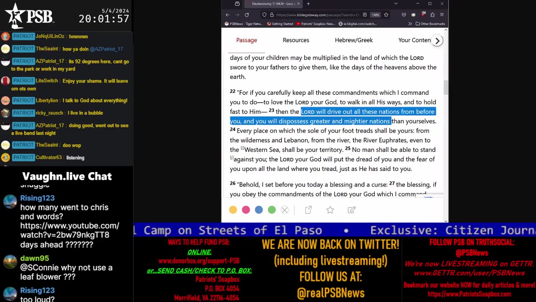Viewport: 536px width, 302px height.
Task: Switch to the Your Content tab
Action: [x=415, y=40]
